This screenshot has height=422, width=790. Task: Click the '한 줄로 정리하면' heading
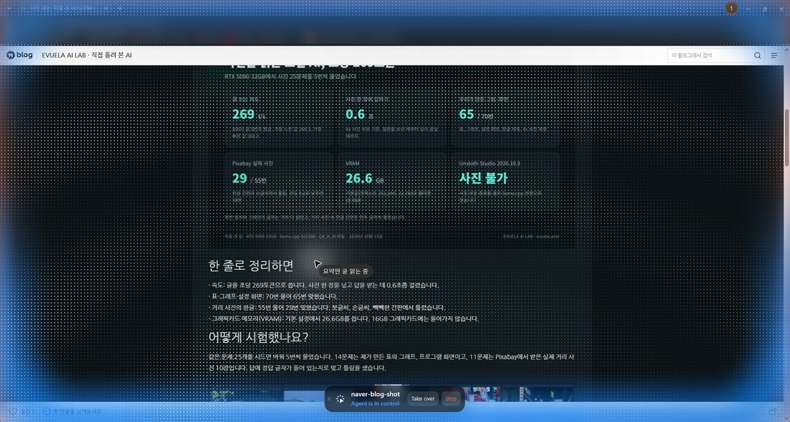pos(251,266)
